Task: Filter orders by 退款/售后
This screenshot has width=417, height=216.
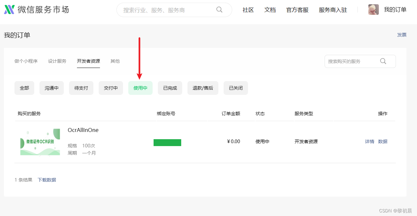Action: tap(203, 88)
